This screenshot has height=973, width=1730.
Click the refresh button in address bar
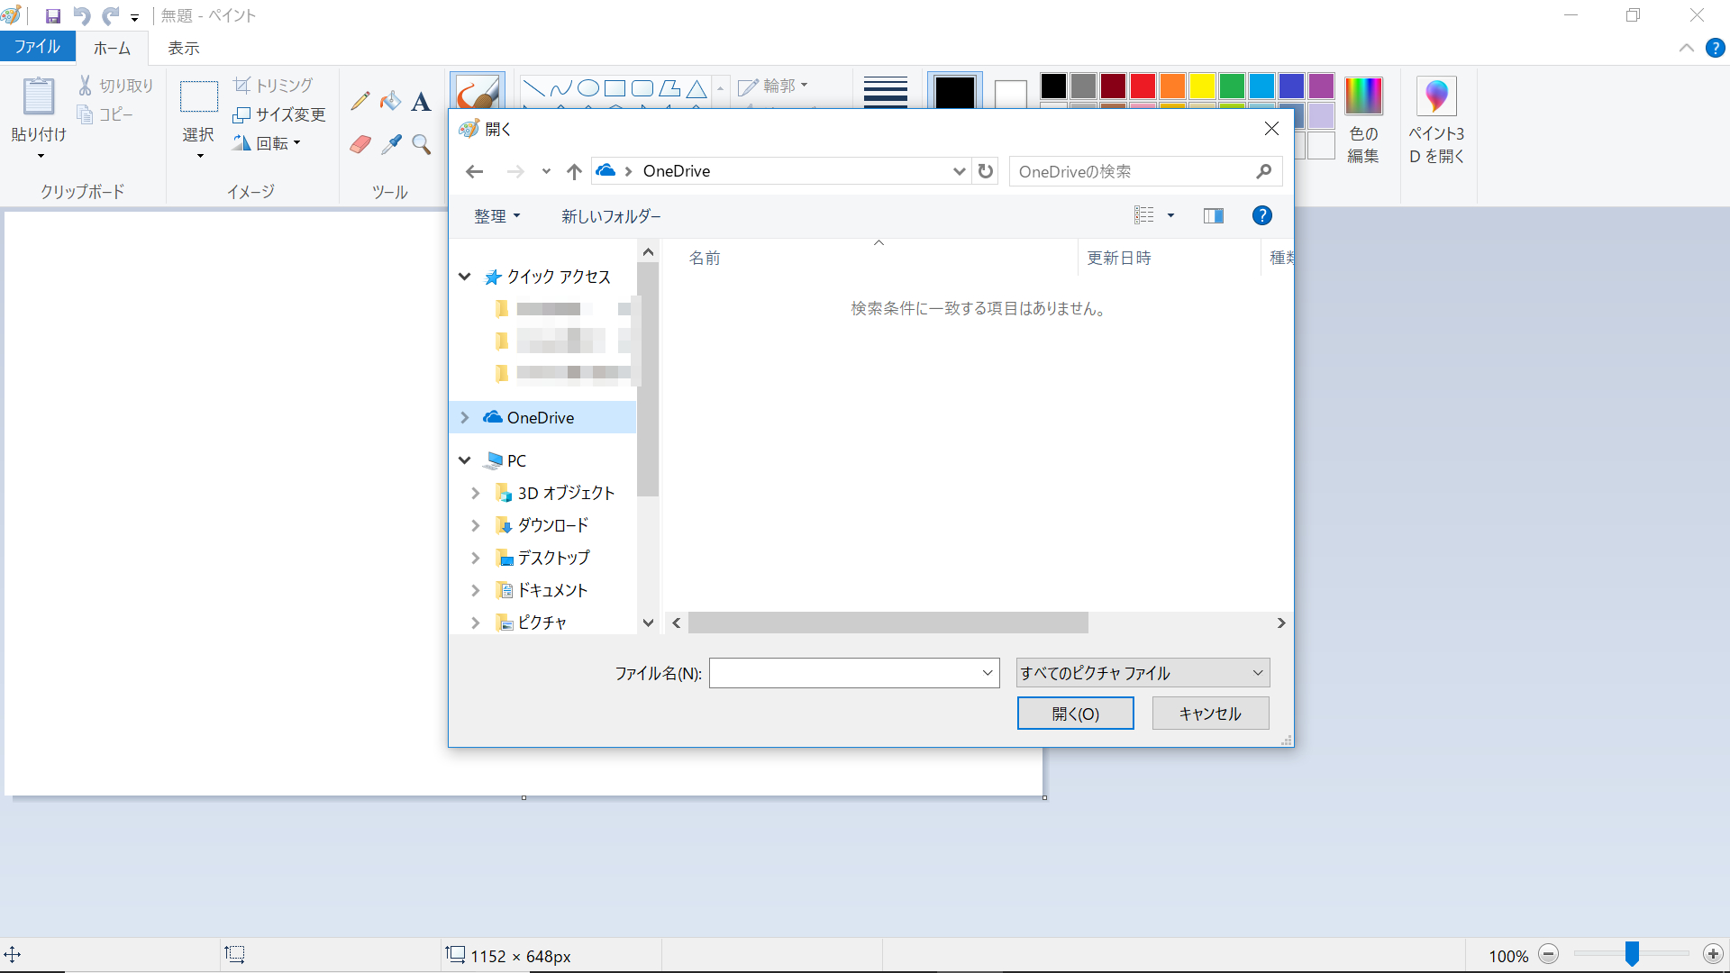click(986, 171)
